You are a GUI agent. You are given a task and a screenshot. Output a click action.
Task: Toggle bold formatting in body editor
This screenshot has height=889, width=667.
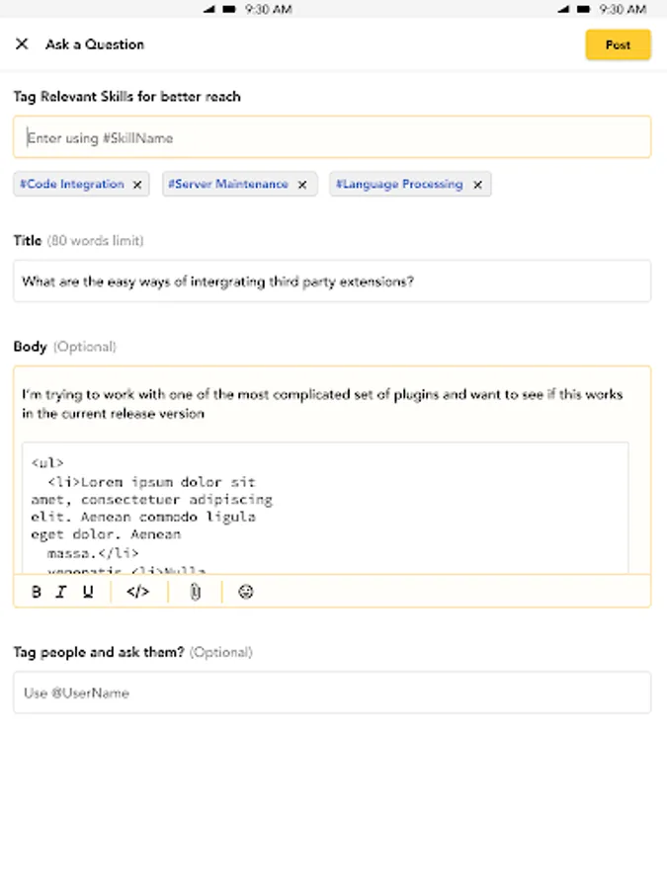coord(37,593)
